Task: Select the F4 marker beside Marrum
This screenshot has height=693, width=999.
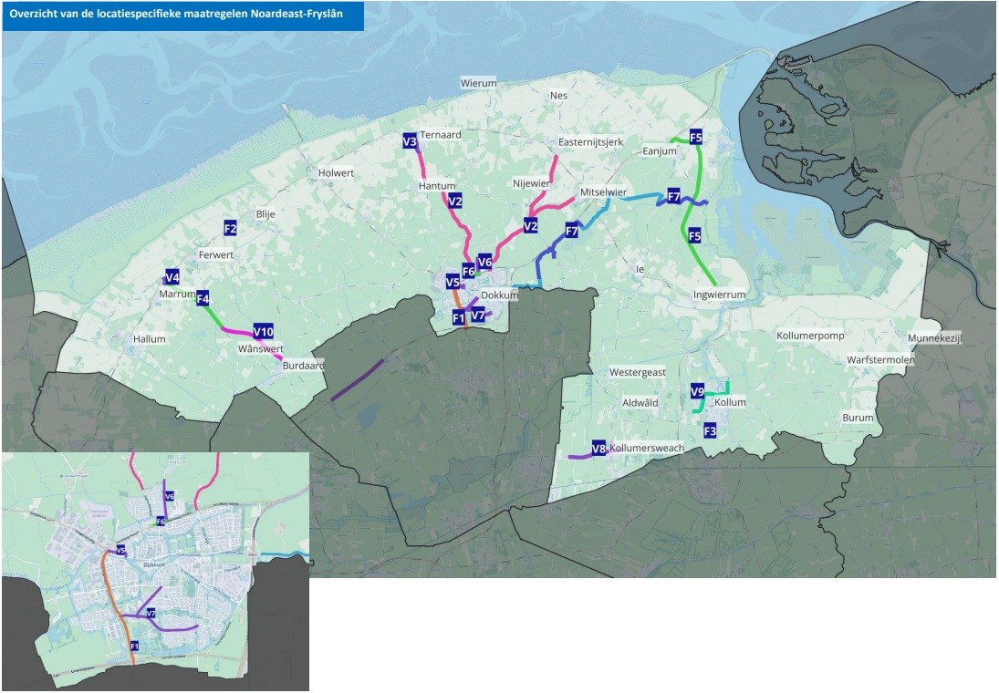Action: tap(203, 298)
